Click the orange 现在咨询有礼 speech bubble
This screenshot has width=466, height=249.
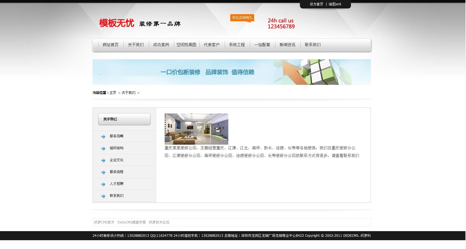click(x=242, y=18)
